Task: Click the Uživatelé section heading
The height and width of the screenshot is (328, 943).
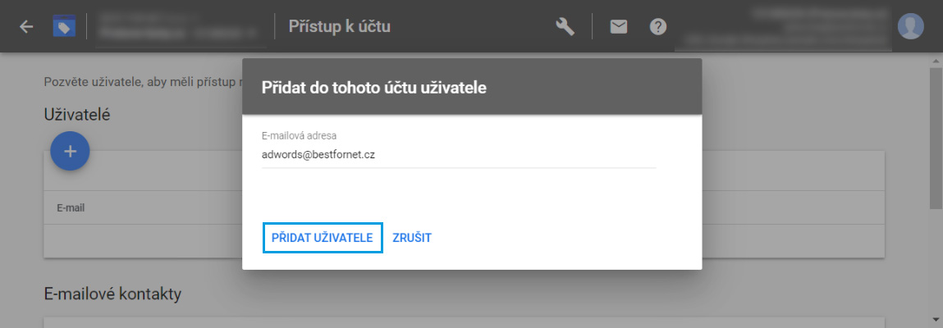Action: [x=77, y=115]
